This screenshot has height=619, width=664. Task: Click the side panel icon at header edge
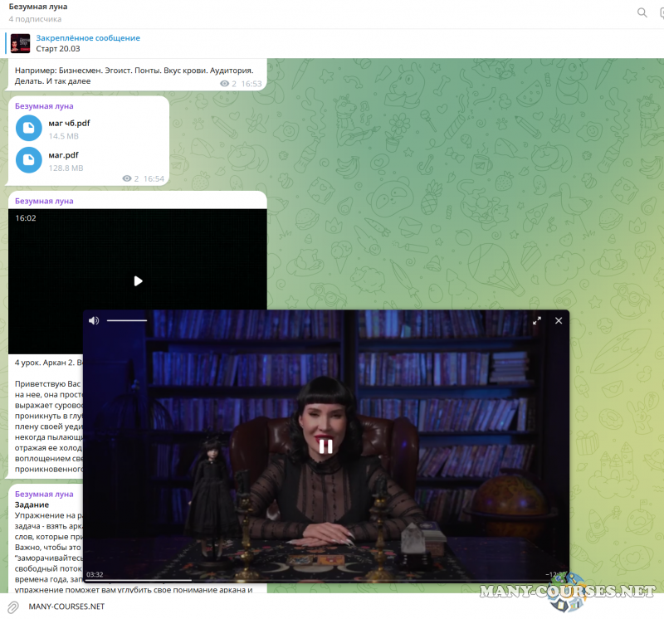coord(661,12)
